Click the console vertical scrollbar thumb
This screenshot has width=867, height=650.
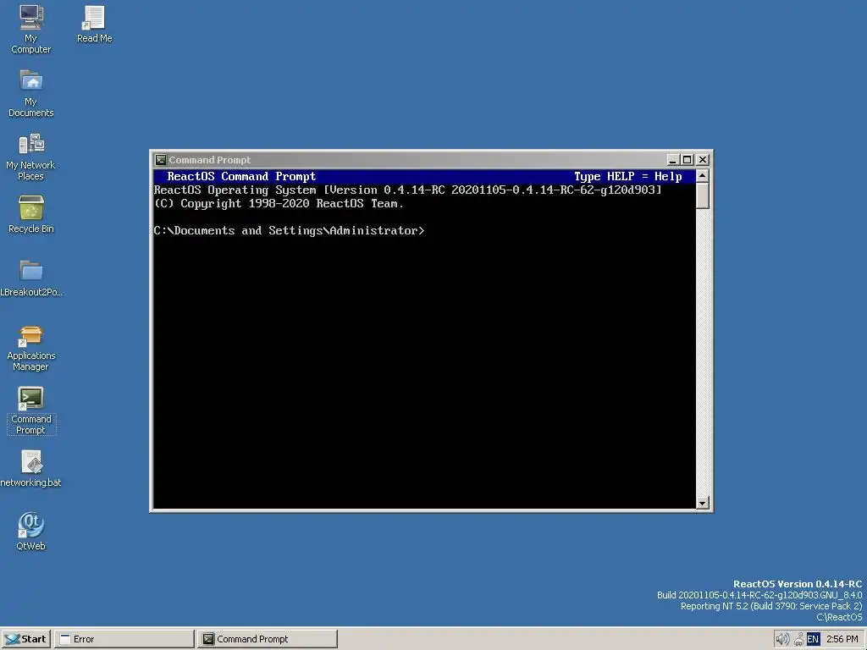coord(702,196)
